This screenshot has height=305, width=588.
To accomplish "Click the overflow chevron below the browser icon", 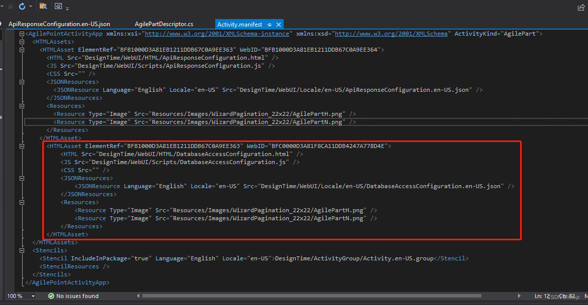I will [x=67, y=9].
